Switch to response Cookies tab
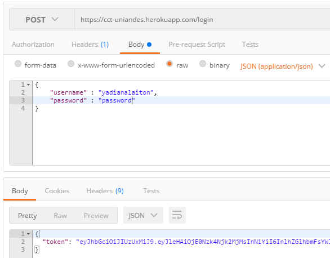330x258 pixels. [x=57, y=190]
